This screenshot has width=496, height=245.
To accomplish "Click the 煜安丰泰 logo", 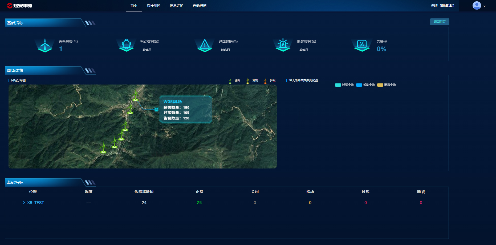I will 20,6.
